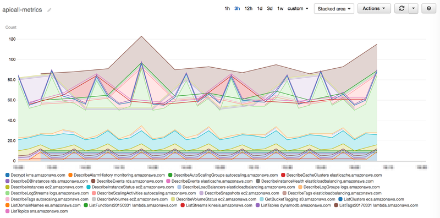The image size is (440, 218).
Task: Click the DescribeCacheClusters elasticache color swatch
Action: click(283, 175)
